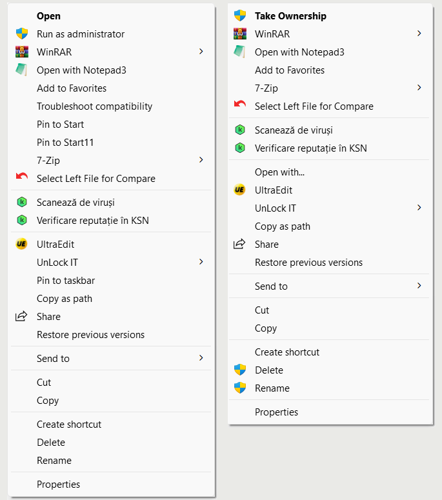
Task: Click the shield icon next to Take Ownership
Action: click(240, 15)
